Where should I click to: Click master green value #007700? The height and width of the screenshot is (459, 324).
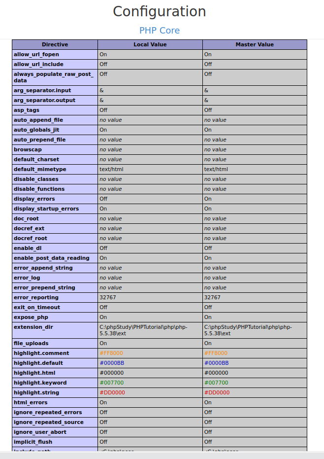(x=216, y=383)
